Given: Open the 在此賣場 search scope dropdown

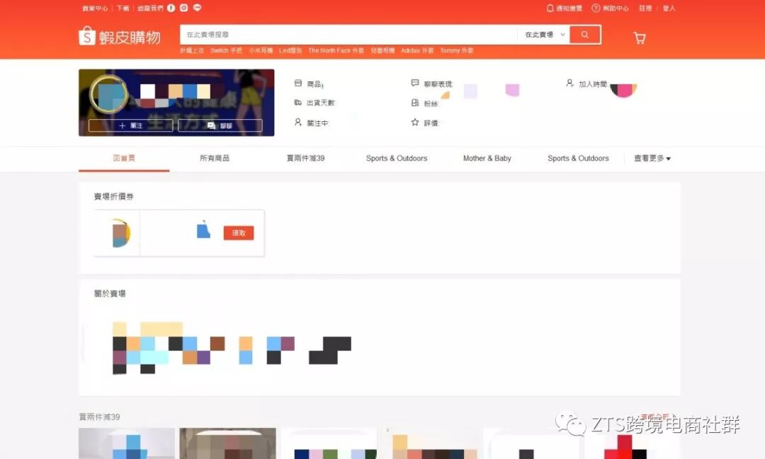Looking at the screenshot, I should pos(545,35).
